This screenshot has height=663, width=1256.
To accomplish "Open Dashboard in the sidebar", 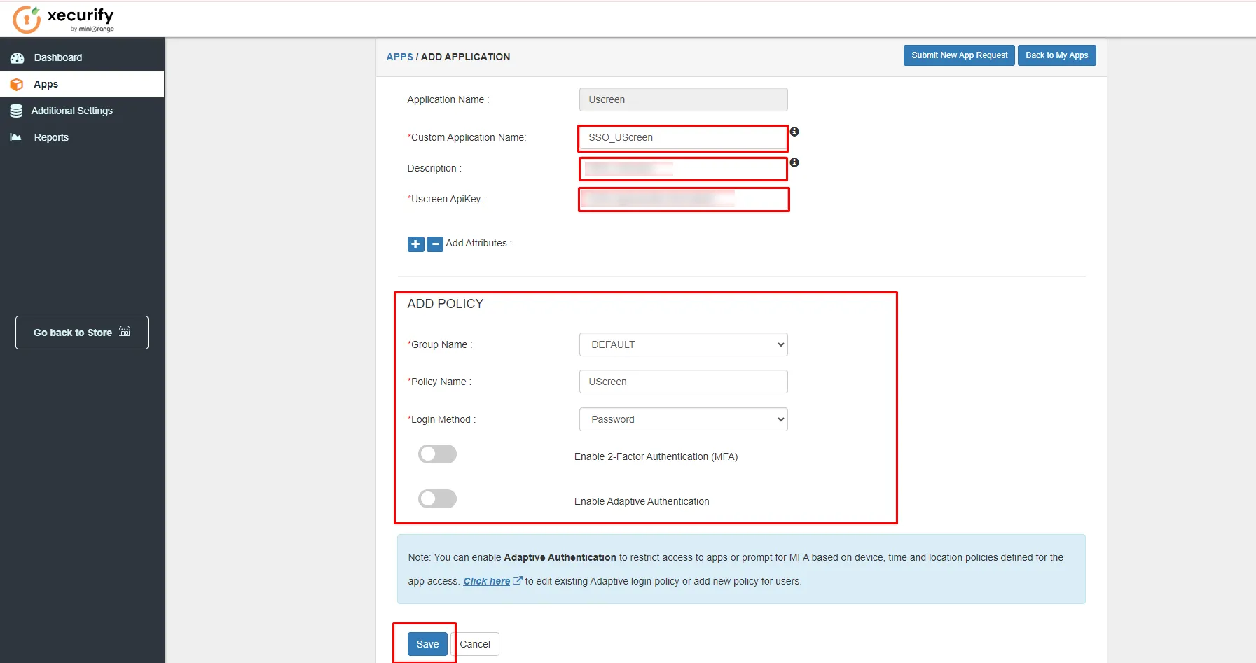I will point(82,57).
